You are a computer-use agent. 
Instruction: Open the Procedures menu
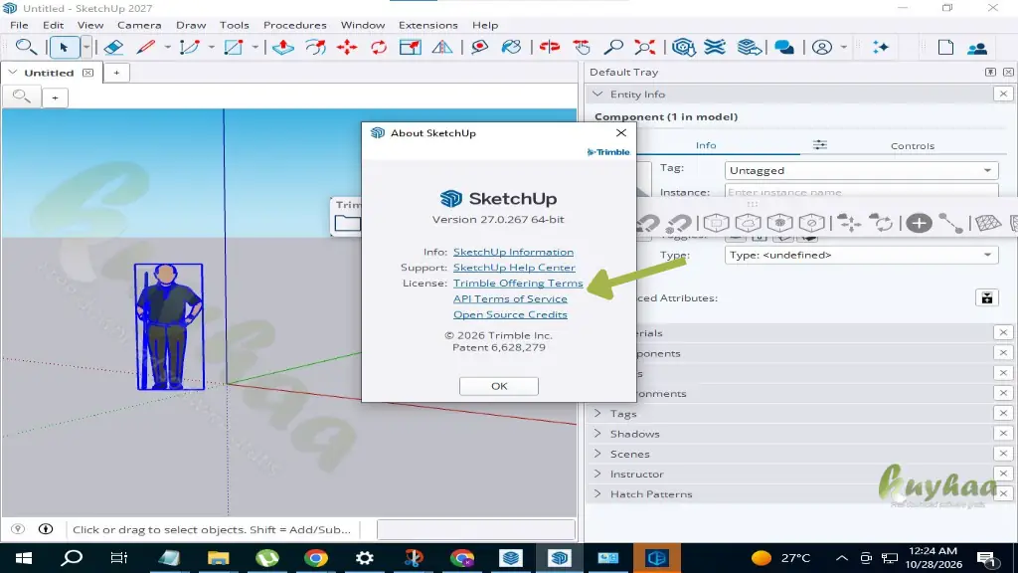point(294,25)
